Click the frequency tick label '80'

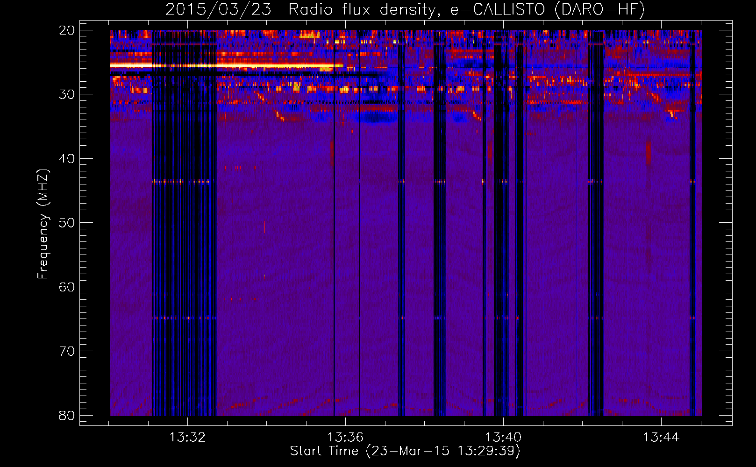[67, 415]
